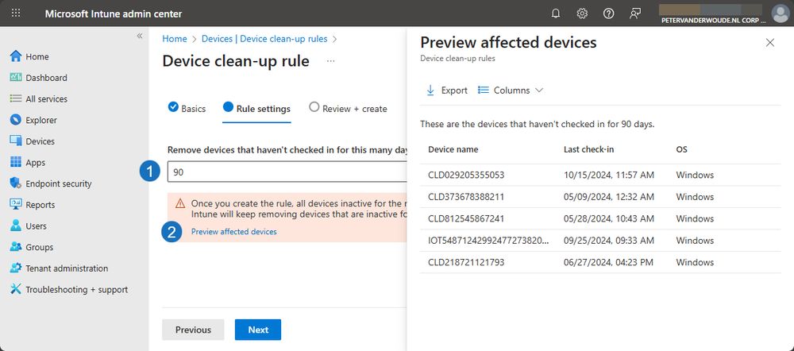Click the check-in date 09/25/2024, 09:33 AM
The height and width of the screenshot is (351, 794).
click(x=609, y=241)
